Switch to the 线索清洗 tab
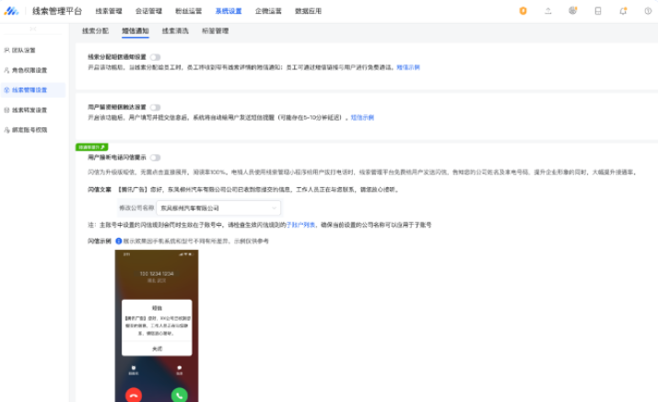 pyautogui.click(x=175, y=30)
